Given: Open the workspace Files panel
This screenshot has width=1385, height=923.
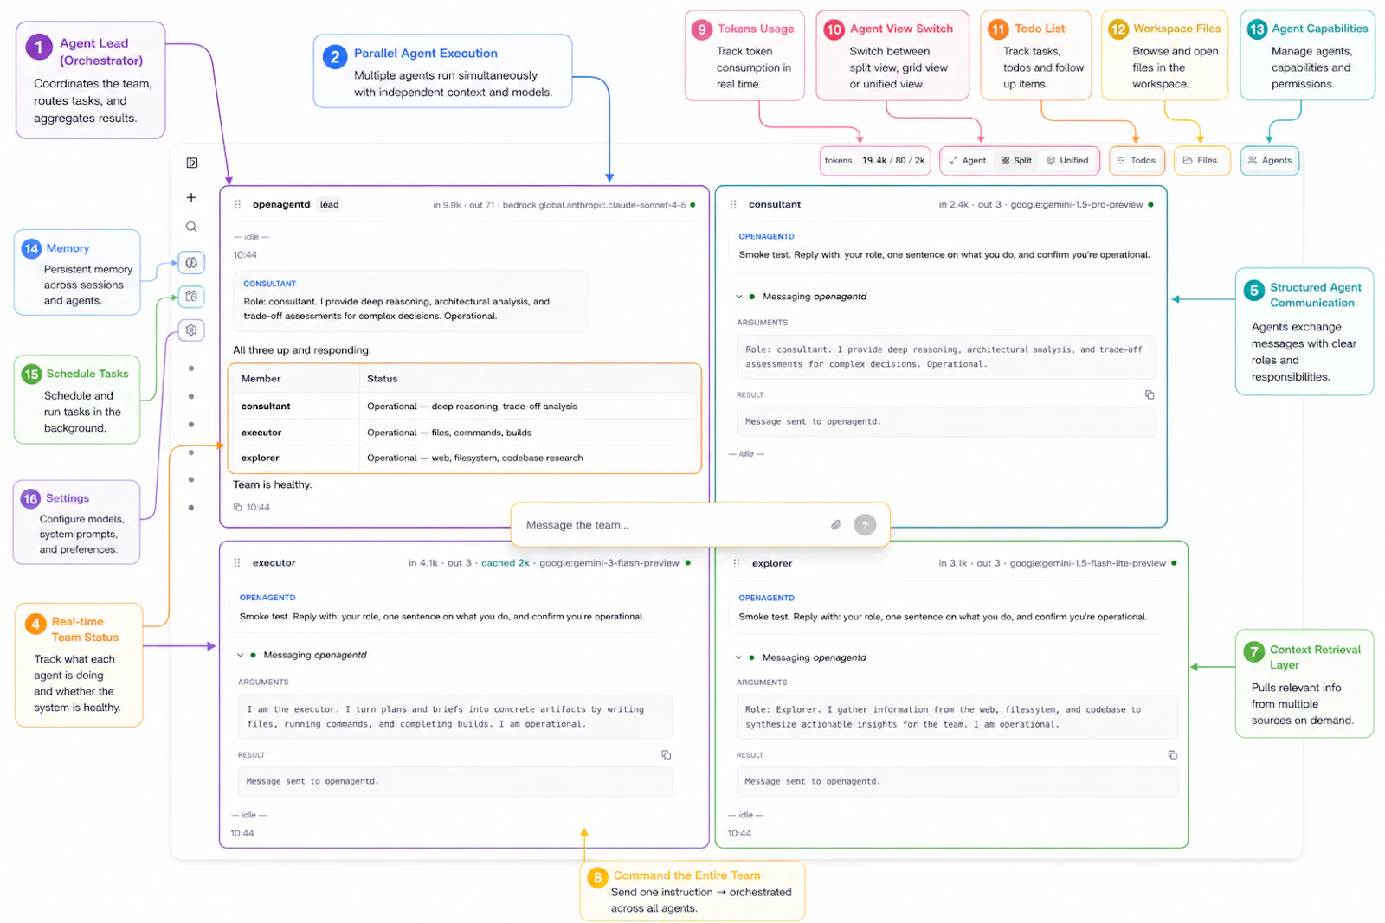Looking at the screenshot, I should point(1201,161).
